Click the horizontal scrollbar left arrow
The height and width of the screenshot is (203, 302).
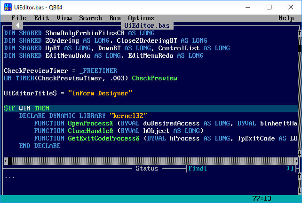pyautogui.click(x=6, y=161)
